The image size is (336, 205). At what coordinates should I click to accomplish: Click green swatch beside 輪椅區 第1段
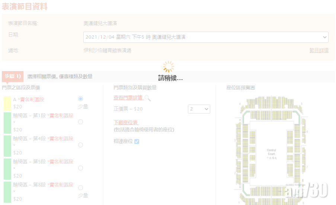click(x=7, y=123)
